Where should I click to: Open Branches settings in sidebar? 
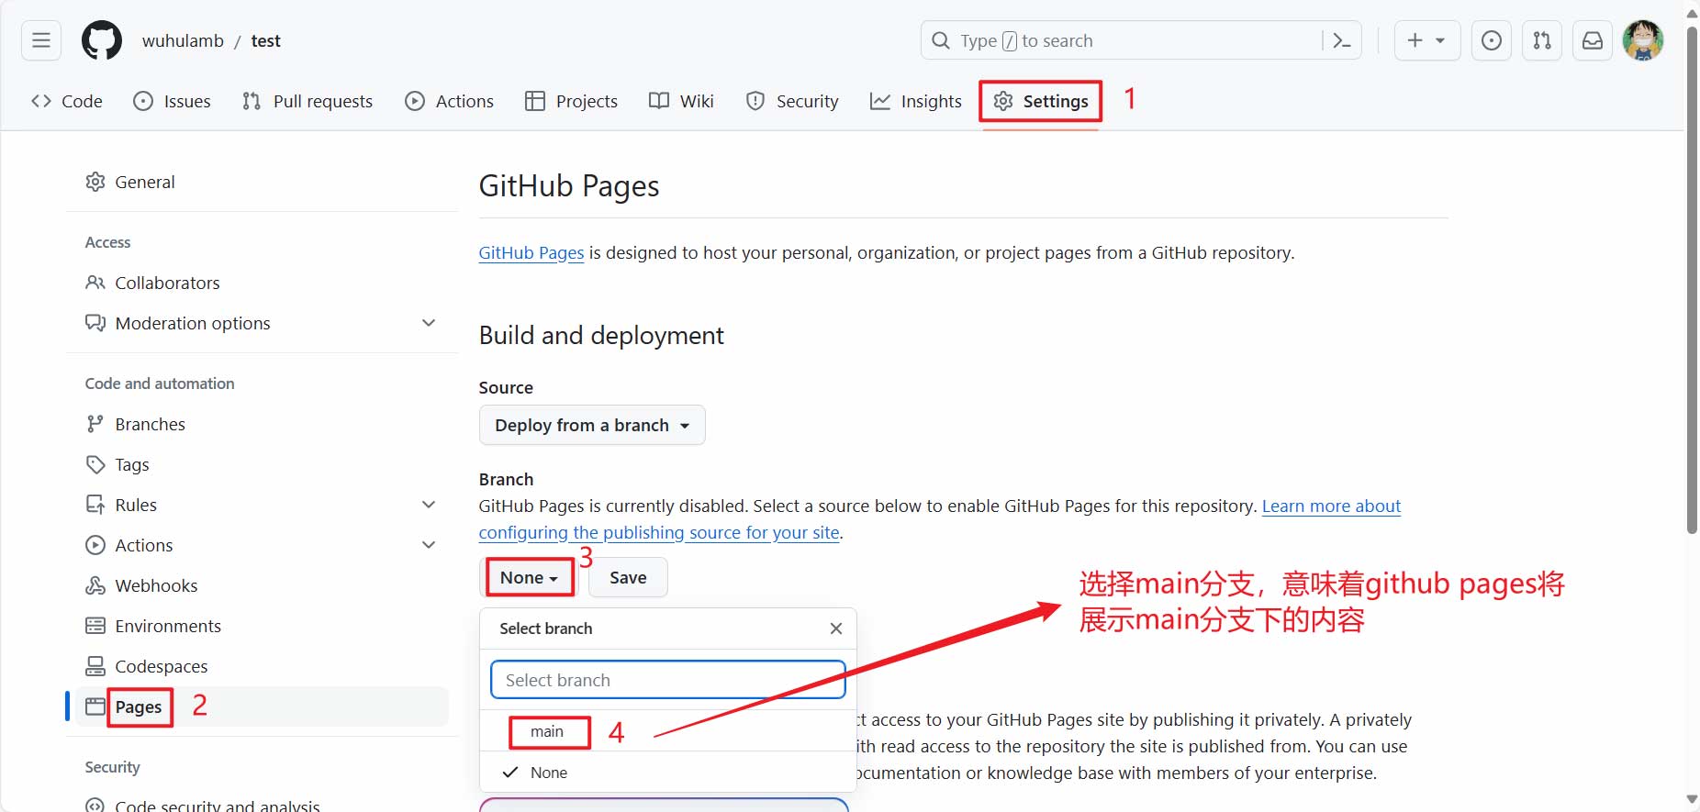263,424
